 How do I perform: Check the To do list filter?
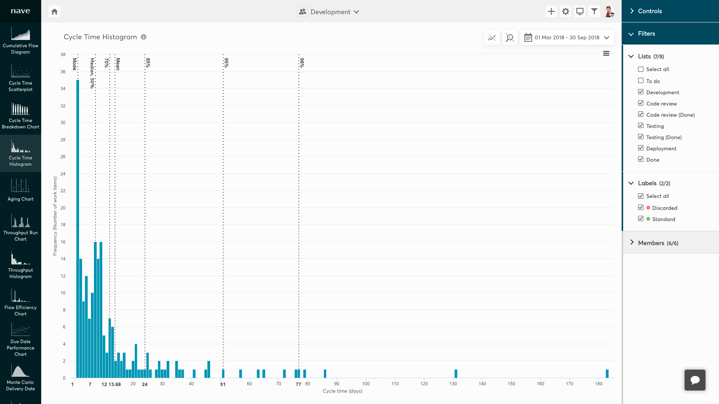[641, 81]
